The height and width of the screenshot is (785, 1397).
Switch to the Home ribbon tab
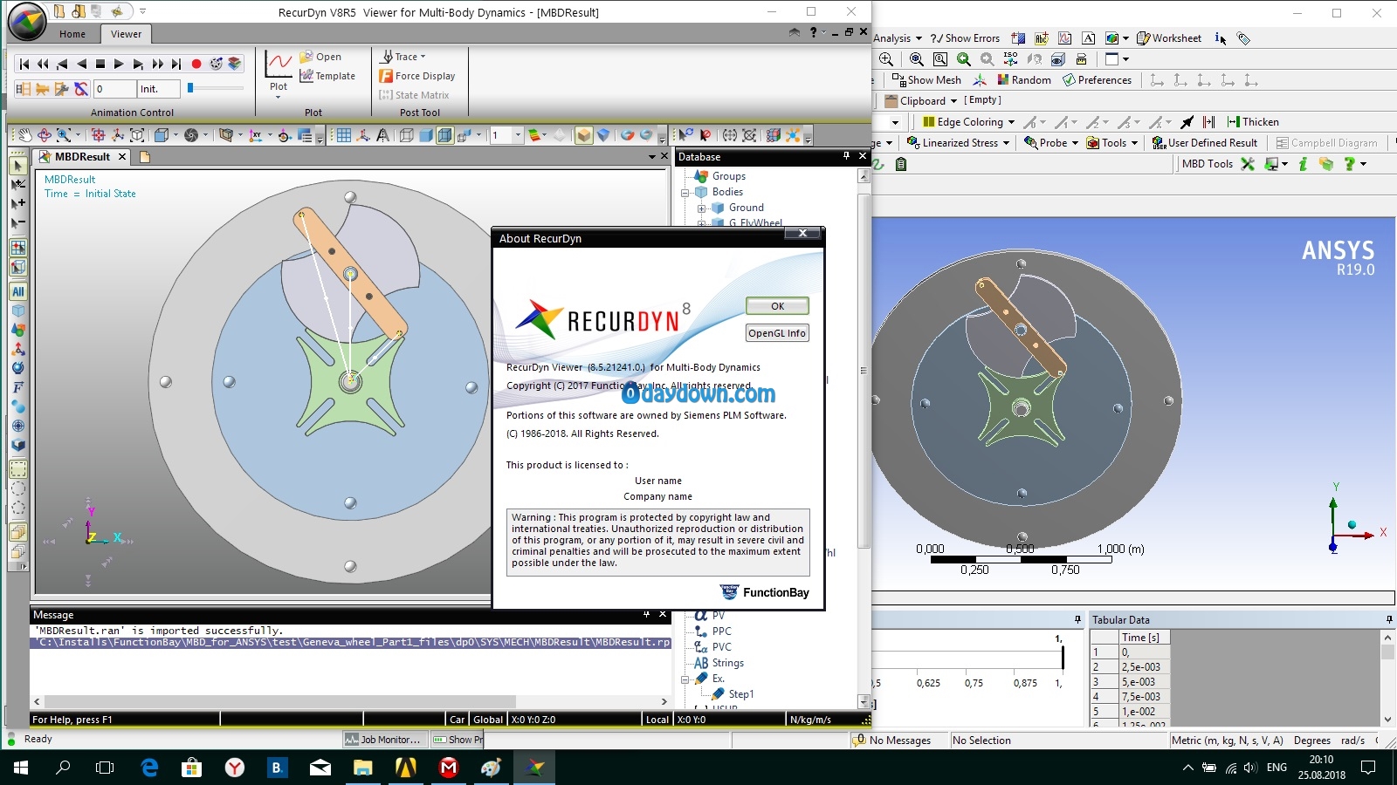pyautogui.click(x=72, y=34)
